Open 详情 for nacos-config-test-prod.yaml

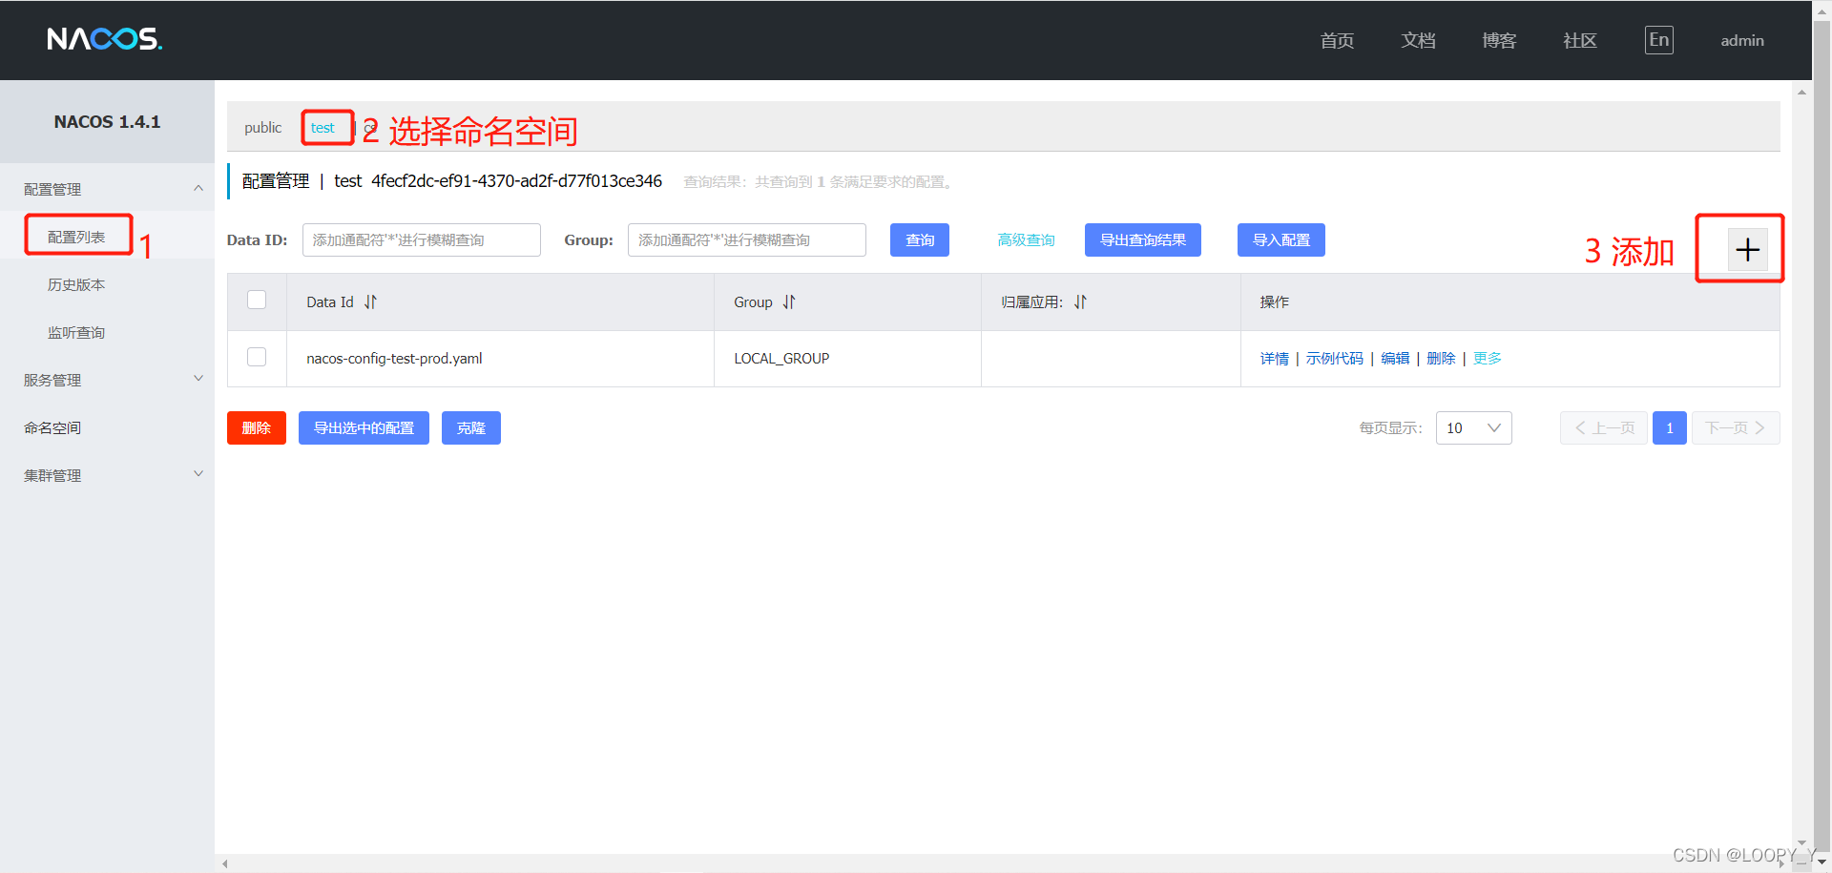click(x=1274, y=359)
